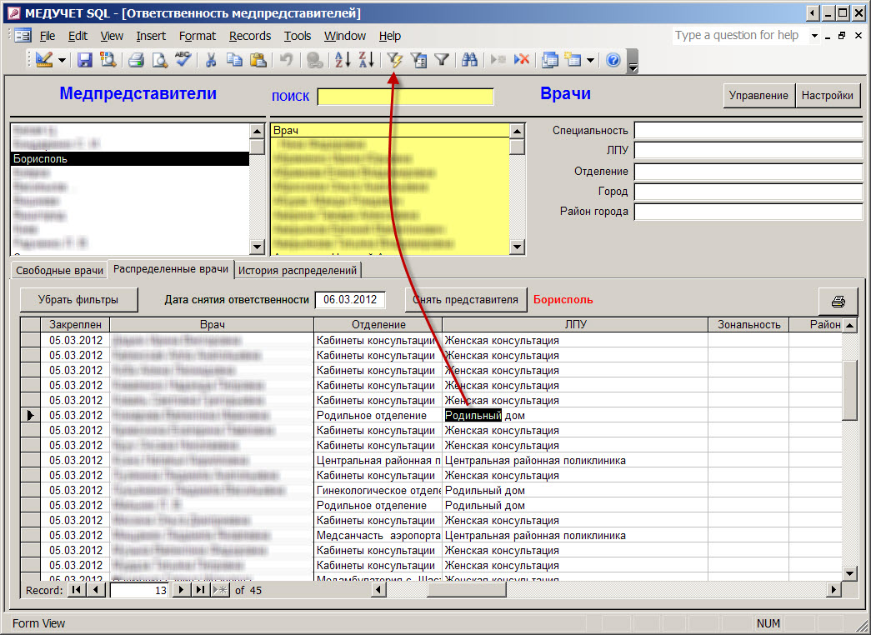Click the Гинекологическое отделе department cell
This screenshot has height=635, width=871.
click(x=378, y=491)
